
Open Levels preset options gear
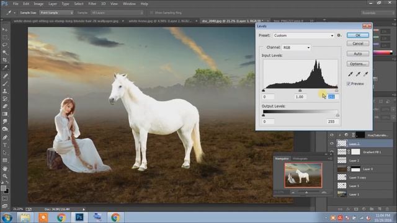tap(339, 35)
